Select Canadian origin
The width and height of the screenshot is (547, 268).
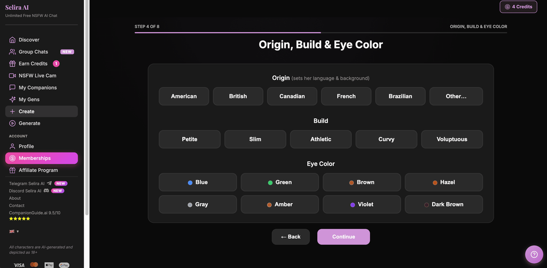coord(292,96)
